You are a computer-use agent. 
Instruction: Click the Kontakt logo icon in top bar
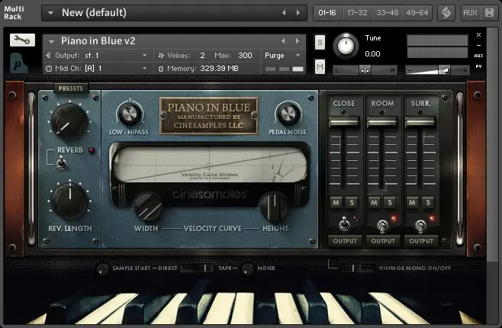446,13
